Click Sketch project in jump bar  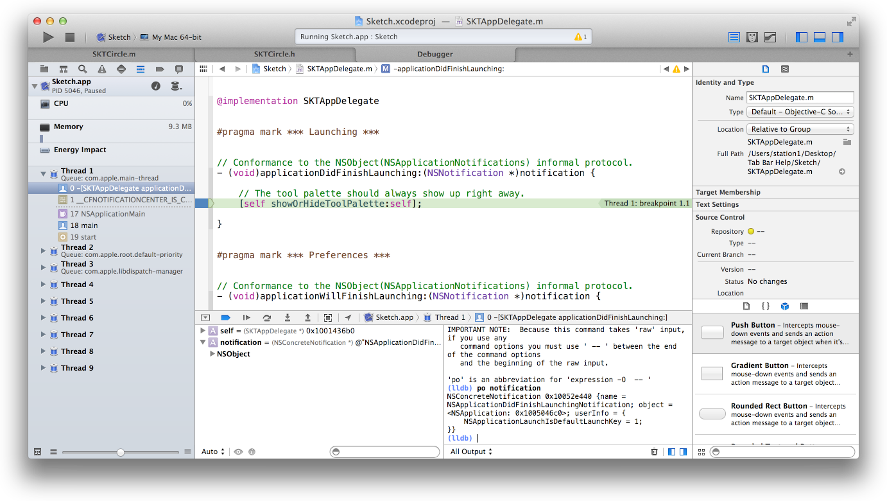269,69
